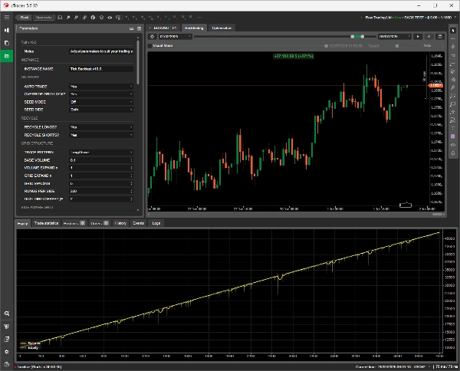The width and height of the screenshot is (460, 371).
Task: Click the Automate section icon in left sidebar
Action: click(6, 56)
